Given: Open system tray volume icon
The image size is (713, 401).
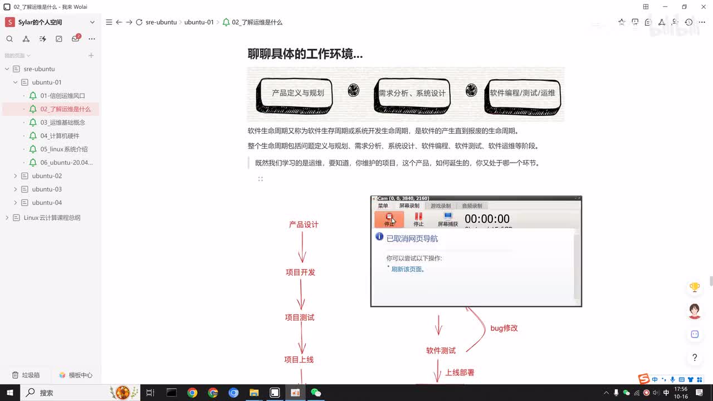Looking at the screenshot, I should click(x=656, y=393).
